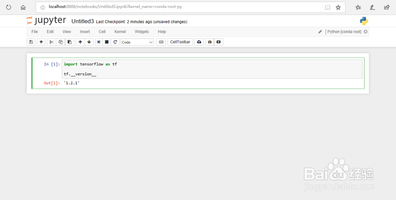This screenshot has width=396, height=200.
Task: Click the pencil edit mode indicator
Action: click(x=320, y=32)
